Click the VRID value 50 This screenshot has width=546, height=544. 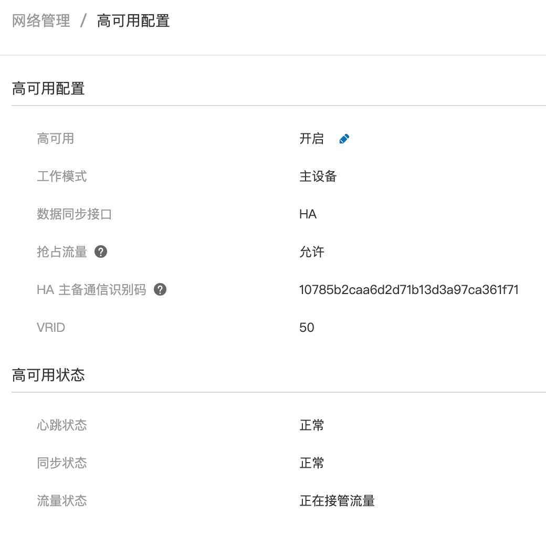coord(307,328)
